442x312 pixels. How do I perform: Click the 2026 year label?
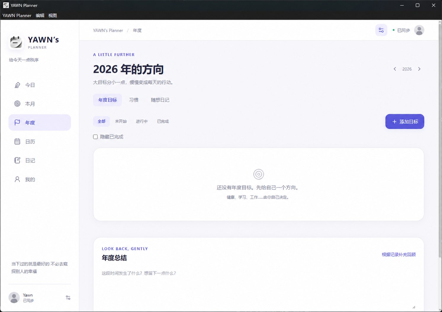[x=407, y=69]
